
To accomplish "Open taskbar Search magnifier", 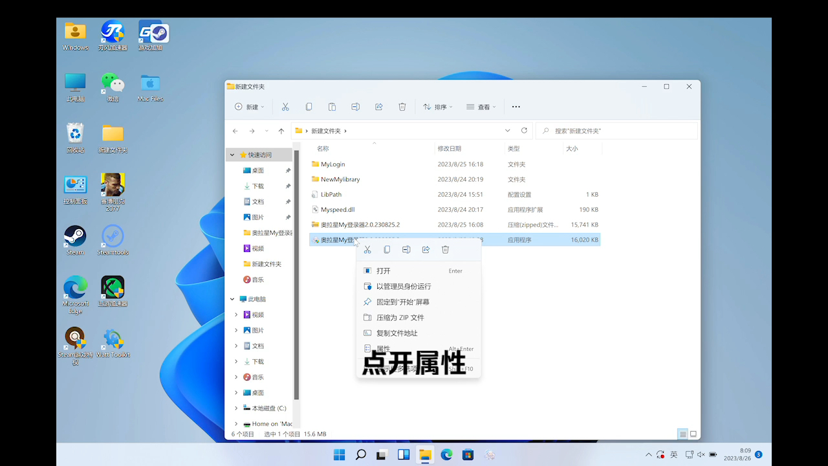I will pyautogui.click(x=361, y=454).
